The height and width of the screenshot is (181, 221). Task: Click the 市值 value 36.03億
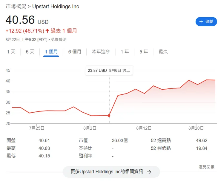(120, 141)
